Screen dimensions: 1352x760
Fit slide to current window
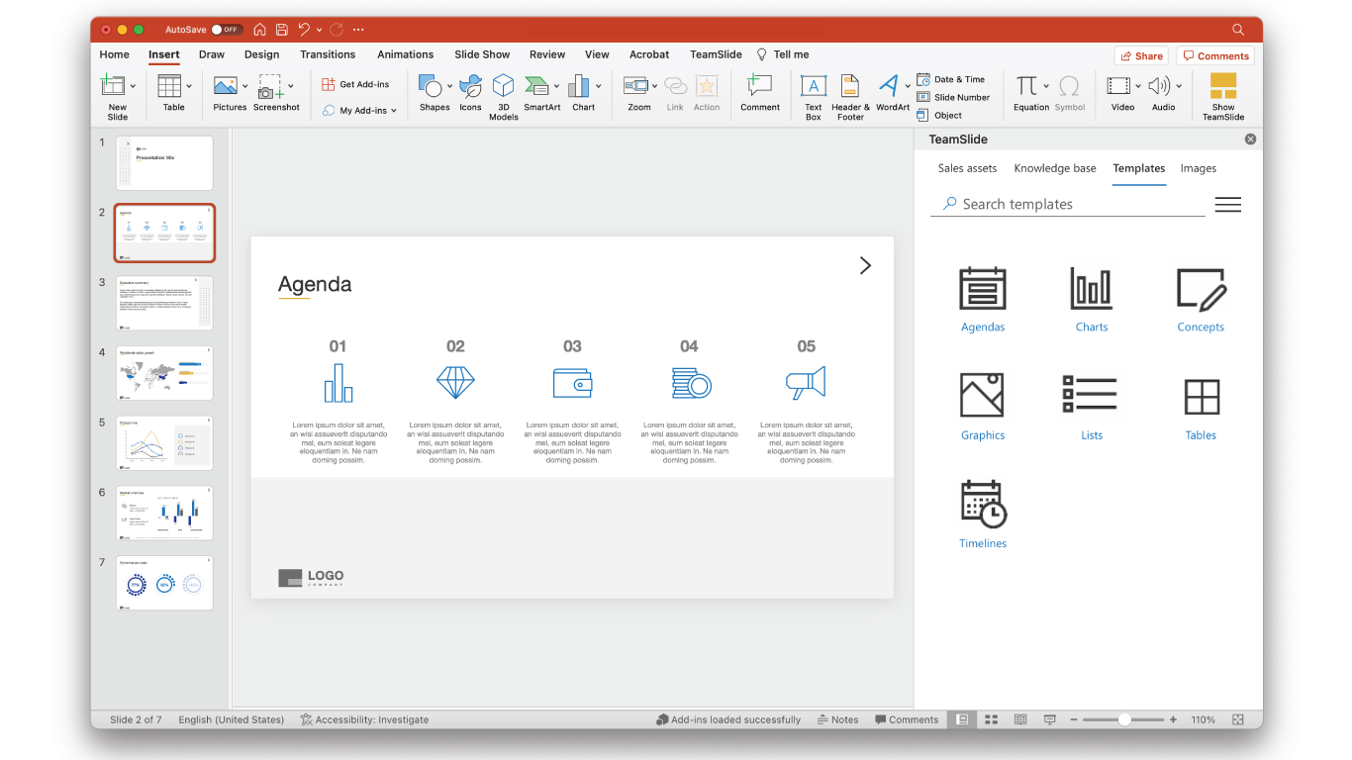[x=1238, y=719]
